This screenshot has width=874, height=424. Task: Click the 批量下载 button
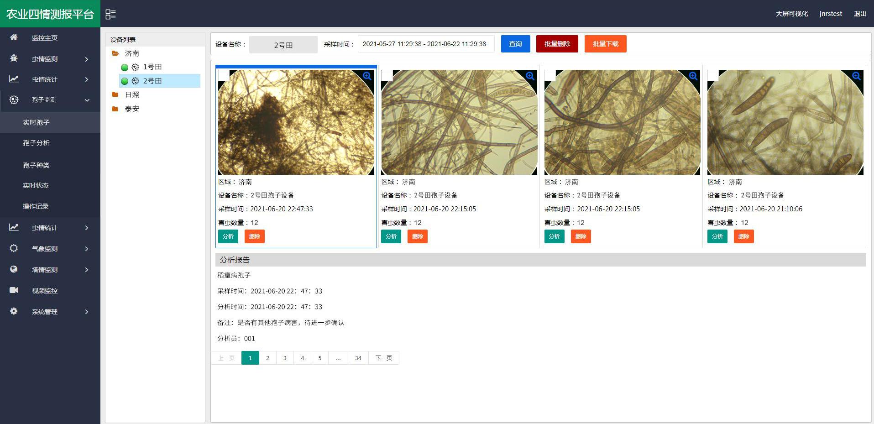click(606, 44)
